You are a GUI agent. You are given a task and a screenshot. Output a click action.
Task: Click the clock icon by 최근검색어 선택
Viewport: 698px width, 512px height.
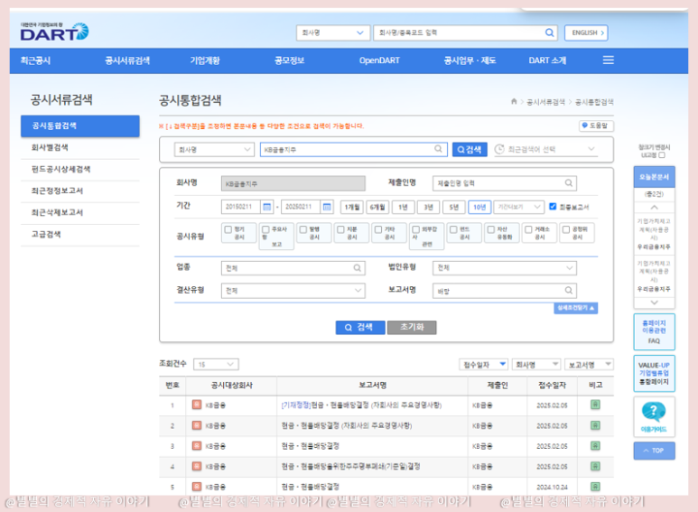(x=499, y=149)
